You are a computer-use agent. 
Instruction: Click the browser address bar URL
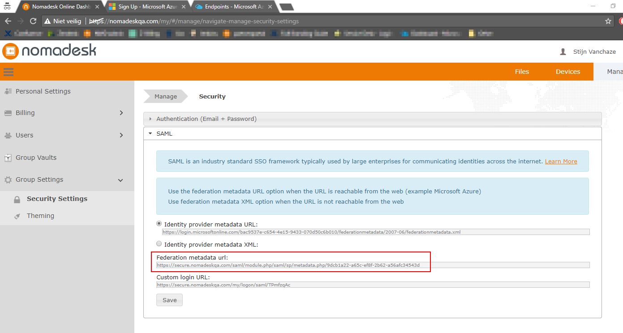tap(194, 21)
